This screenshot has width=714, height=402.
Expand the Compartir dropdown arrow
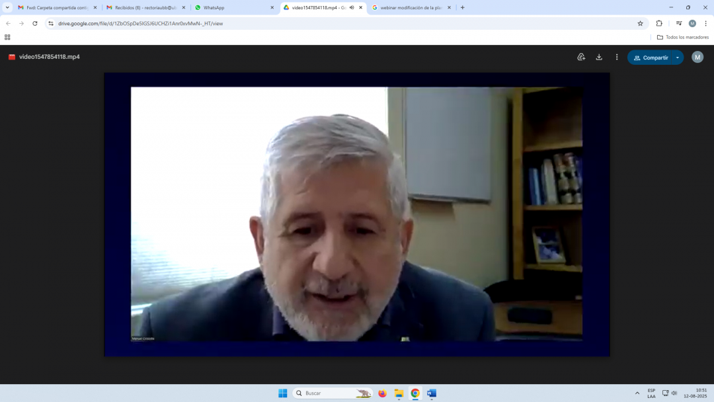point(677,58)
